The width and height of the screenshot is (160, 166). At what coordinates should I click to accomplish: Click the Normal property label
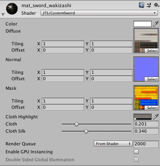13,60
